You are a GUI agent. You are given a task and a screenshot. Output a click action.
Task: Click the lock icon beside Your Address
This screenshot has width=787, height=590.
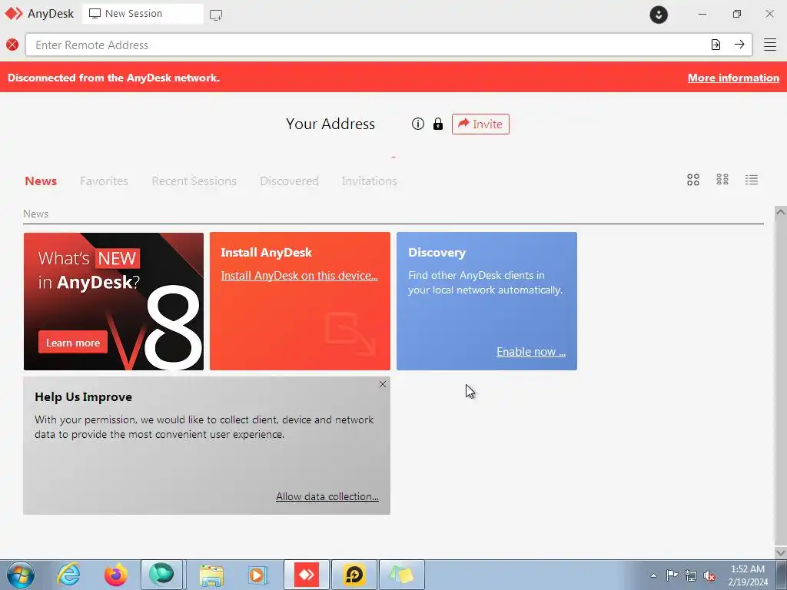point(438,124)
